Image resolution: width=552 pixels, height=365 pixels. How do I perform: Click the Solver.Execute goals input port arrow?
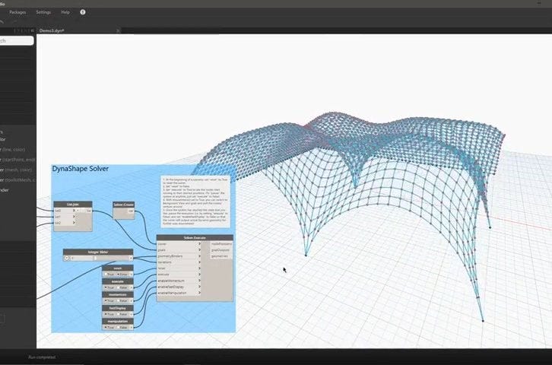point(199,249)
